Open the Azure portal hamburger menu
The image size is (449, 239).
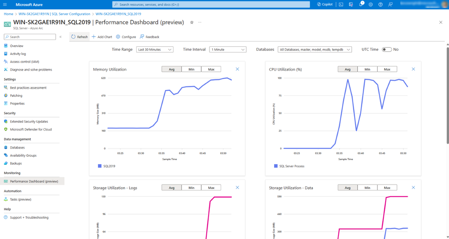[5, 5]
